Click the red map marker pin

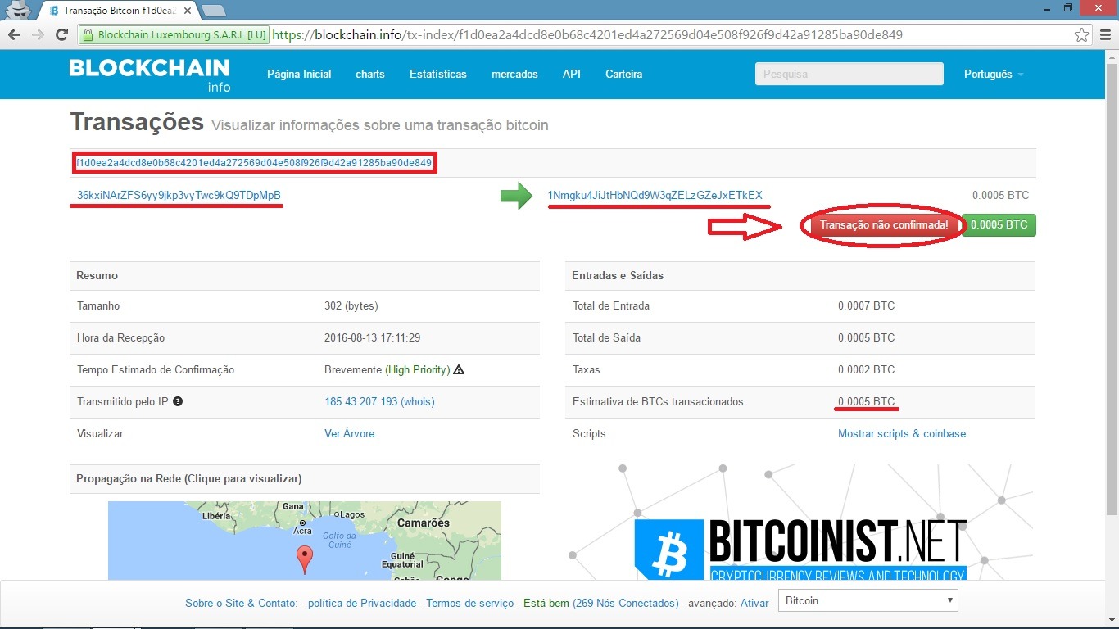coord(305,559)
